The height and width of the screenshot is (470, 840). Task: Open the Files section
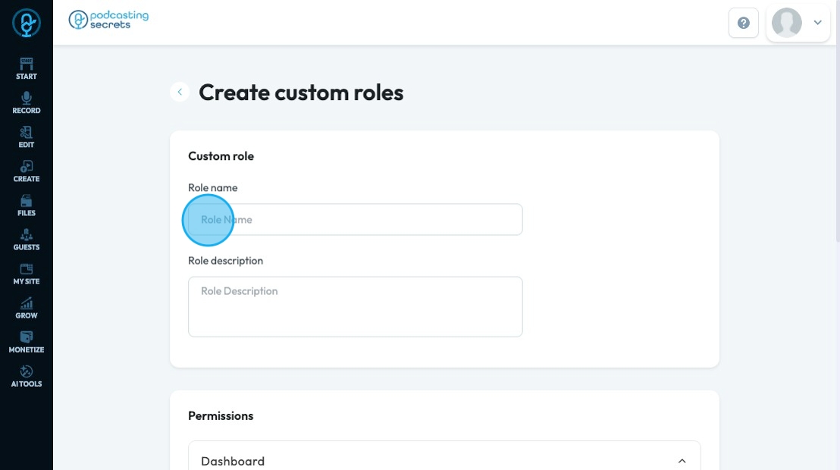(x=27, y=205)
